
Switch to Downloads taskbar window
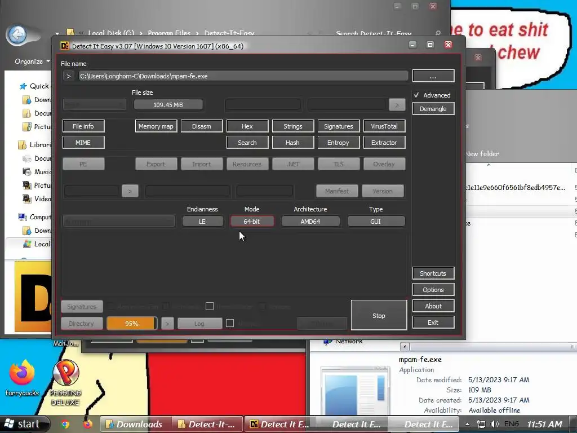point(135,424)
